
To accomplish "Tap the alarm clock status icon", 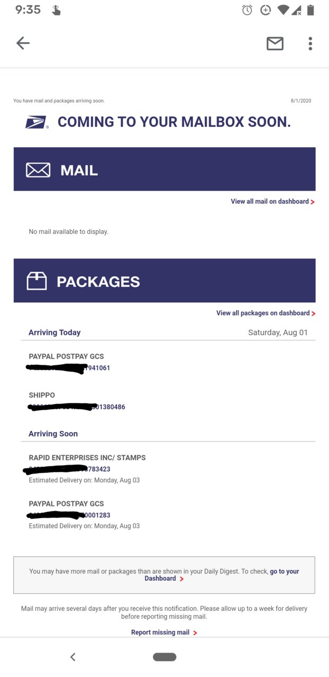I will point(247,10).
